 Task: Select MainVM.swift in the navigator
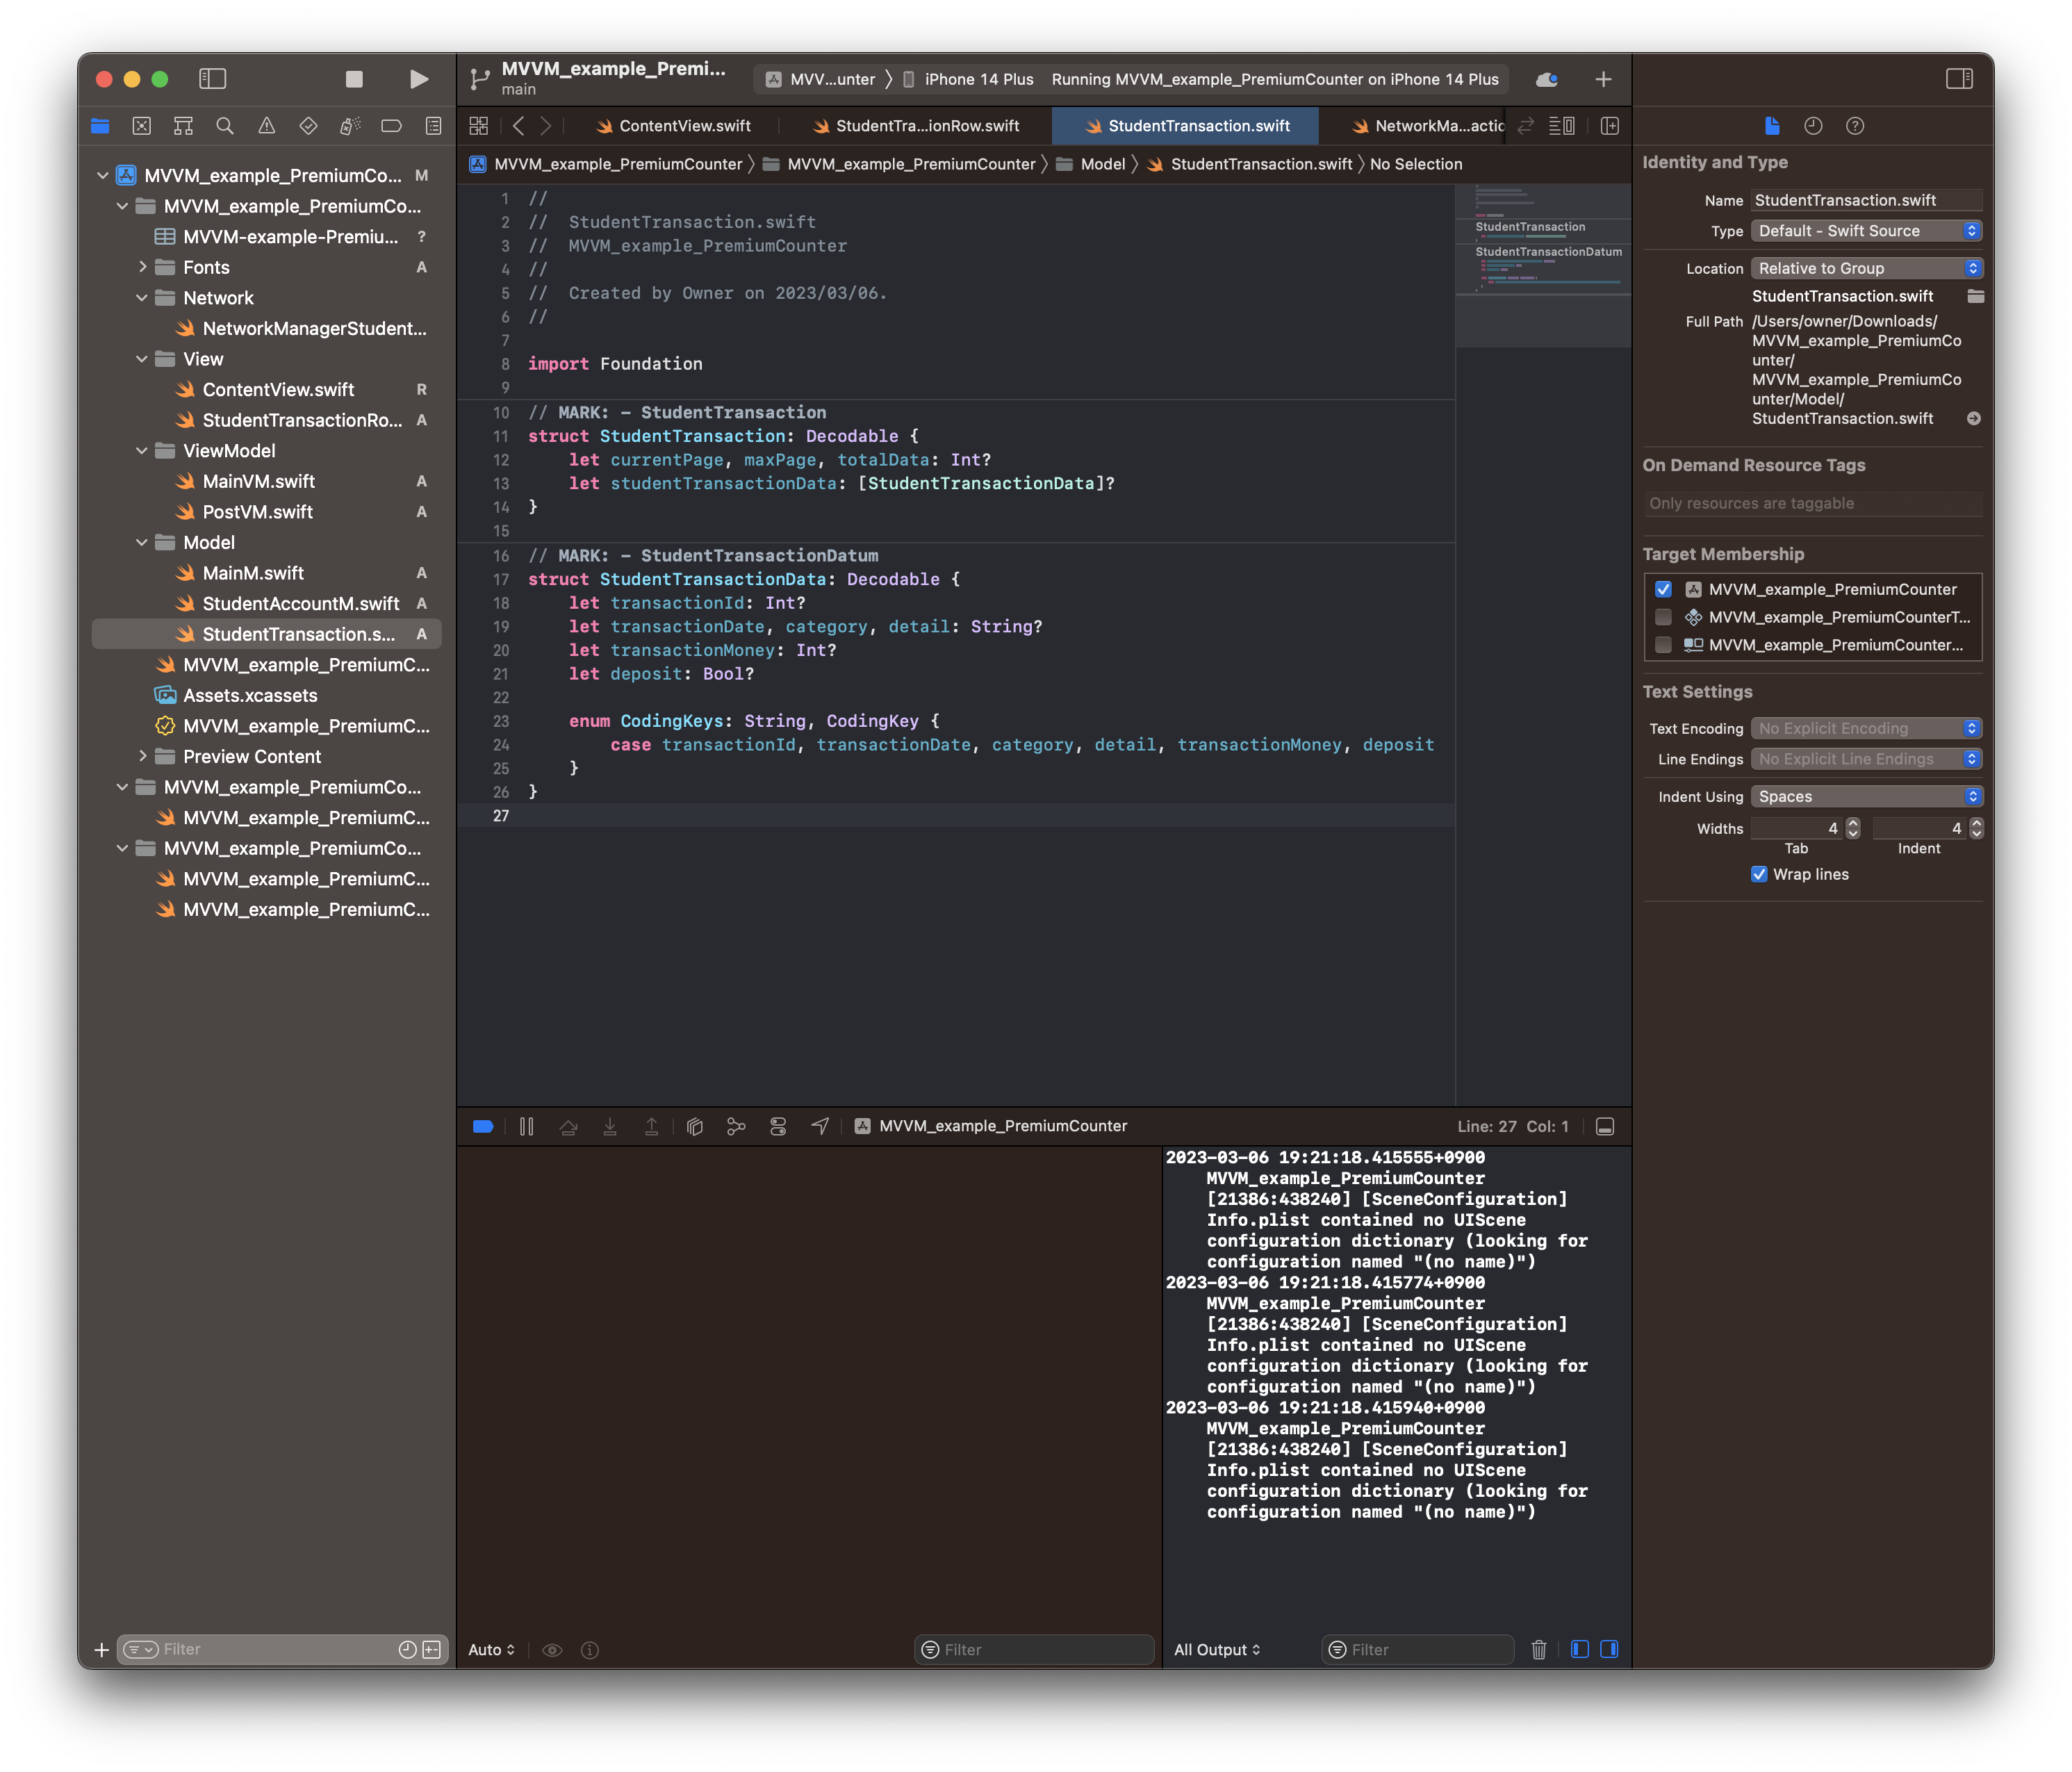[x=258, y=481]
